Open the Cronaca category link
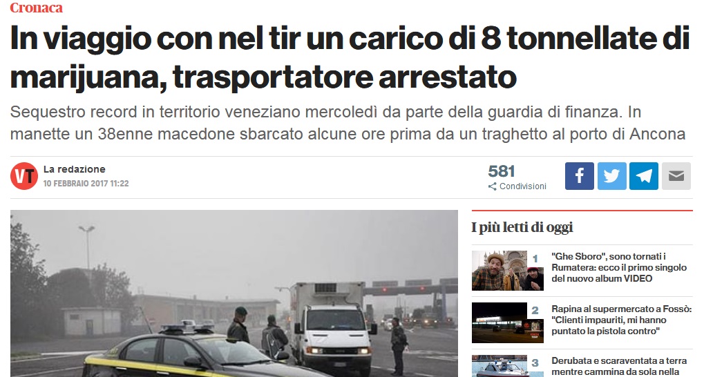This screenshot has height=377, width=704. [x=37, y=8]
